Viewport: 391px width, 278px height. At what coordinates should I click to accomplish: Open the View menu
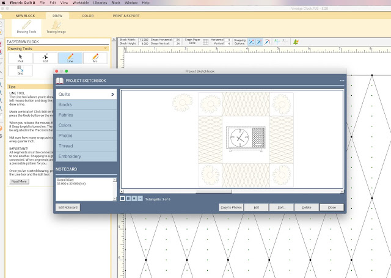click(x=64, y=2)
